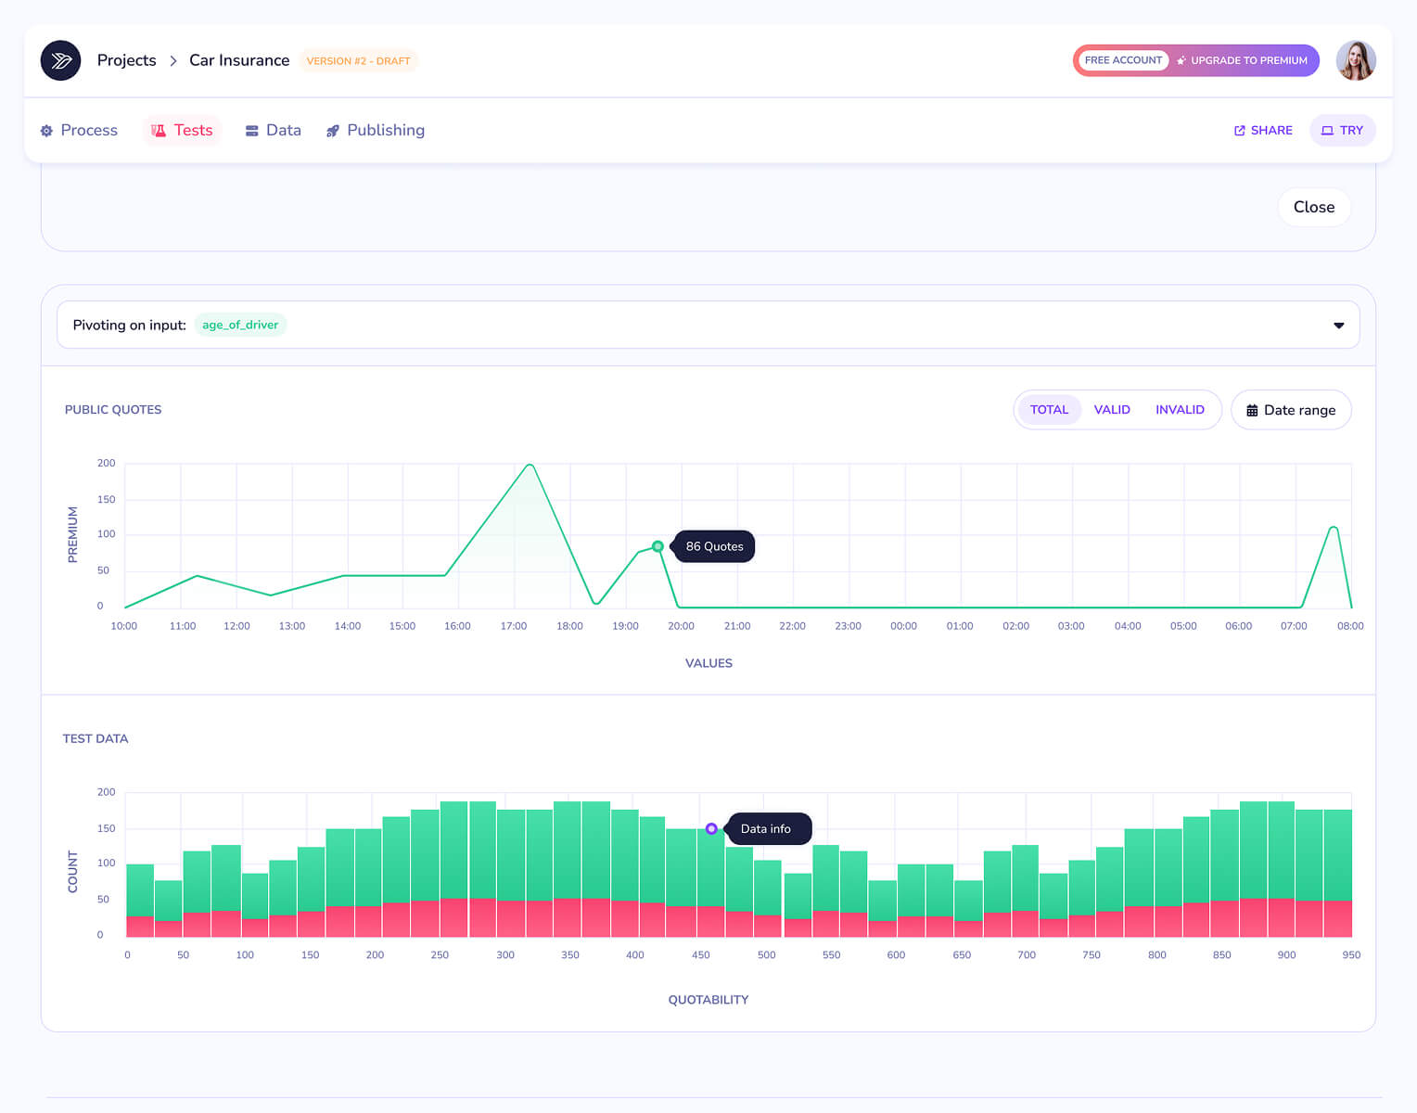The image size is (1417, 1113).
Task: Click the breadcrumb chevron after Projects
Action: tap(173, 60)
